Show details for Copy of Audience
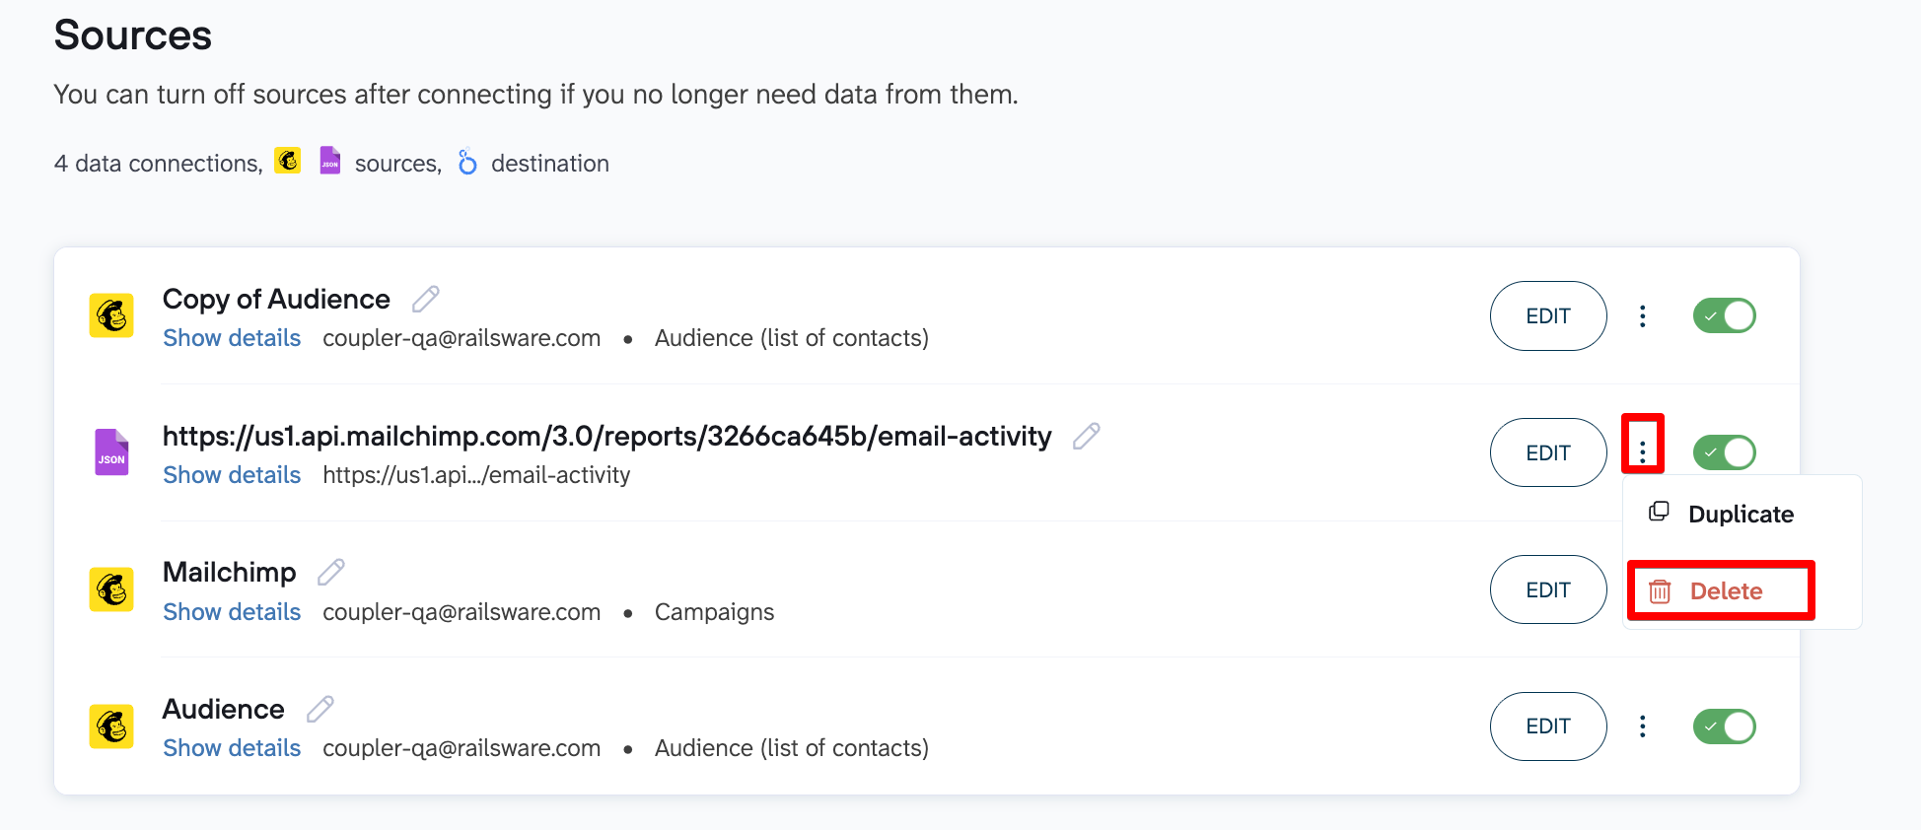 tap(232, 338)
